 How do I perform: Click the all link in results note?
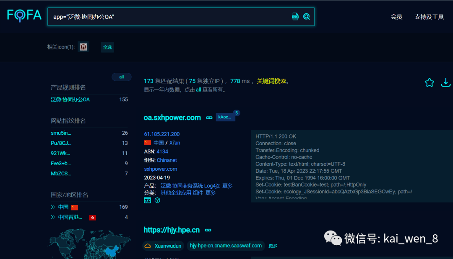coord(198,90)
